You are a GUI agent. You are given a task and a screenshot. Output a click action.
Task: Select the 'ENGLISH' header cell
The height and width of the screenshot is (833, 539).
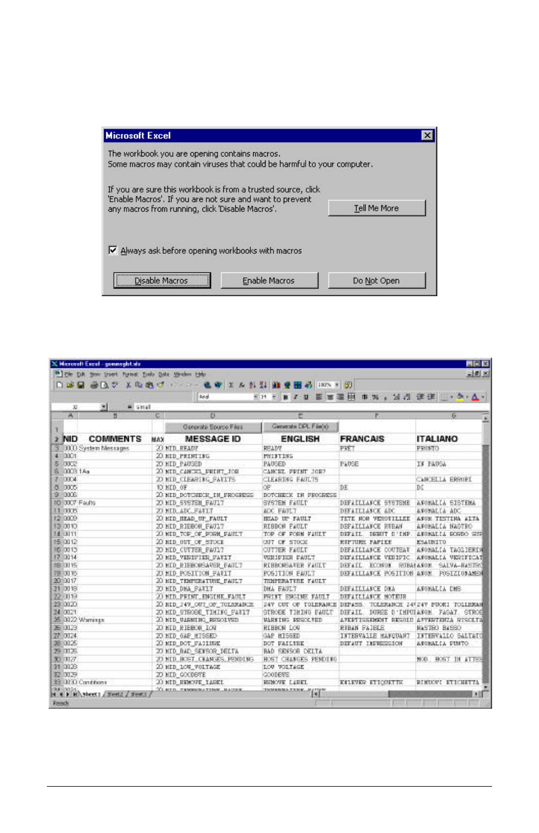pyautogui.click(x=301, y=439)
